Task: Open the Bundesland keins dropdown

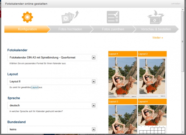Action: 52,129
